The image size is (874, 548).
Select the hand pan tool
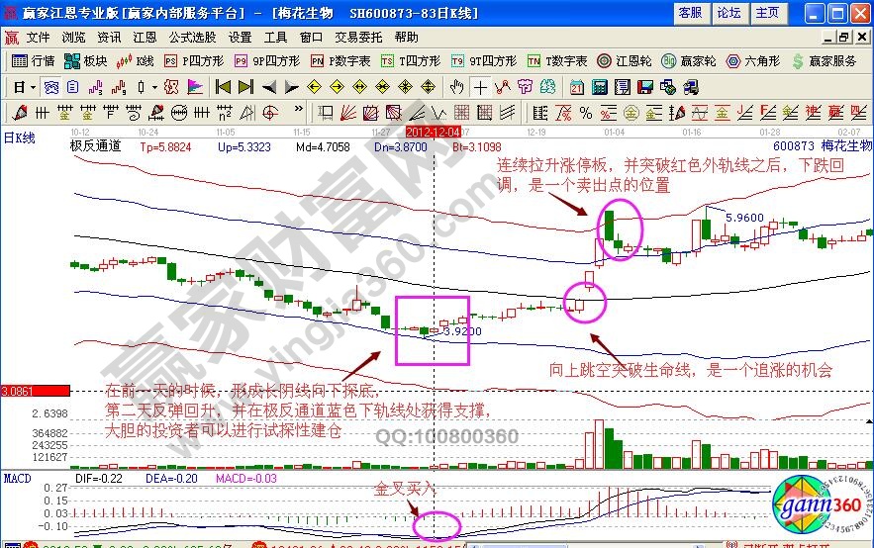tap(456, 87)
